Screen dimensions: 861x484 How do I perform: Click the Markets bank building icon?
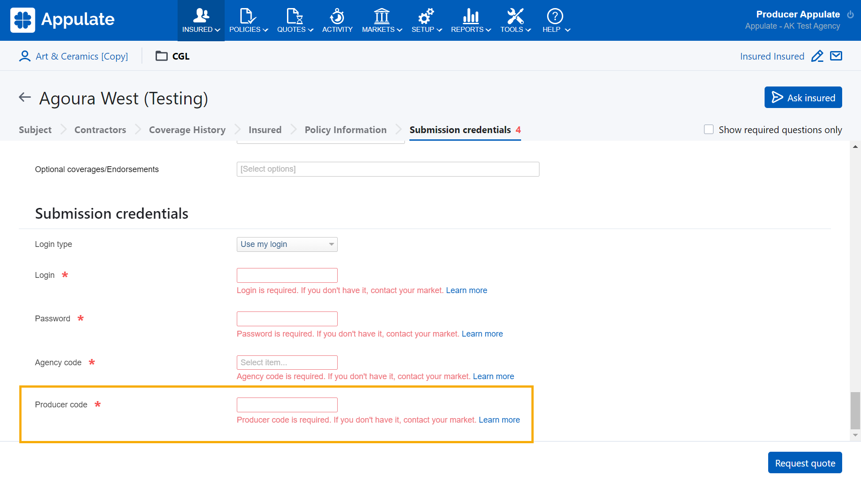[x=382, y=17]
